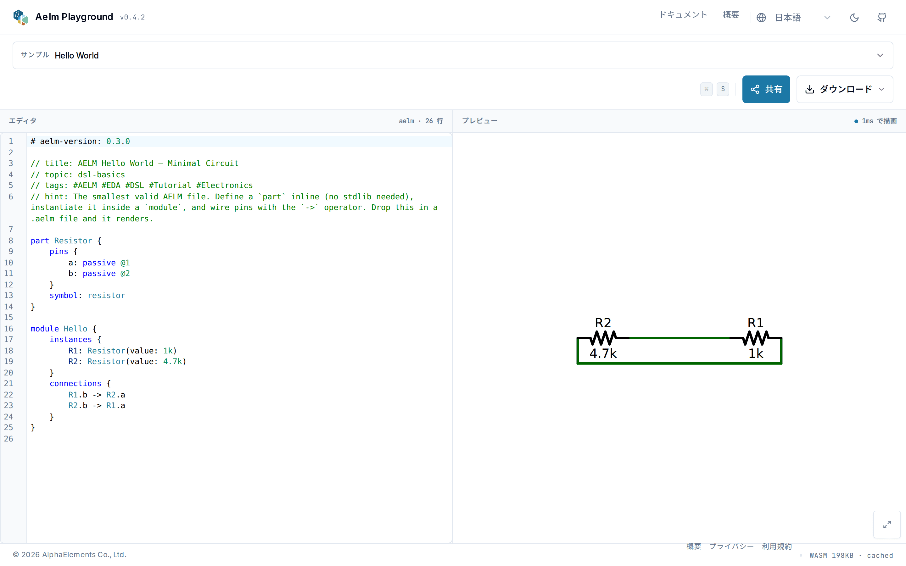Place cursor on line 1 aelm-version comment
Viewport: 906px width, 566px height.
[x=80, y=141]
